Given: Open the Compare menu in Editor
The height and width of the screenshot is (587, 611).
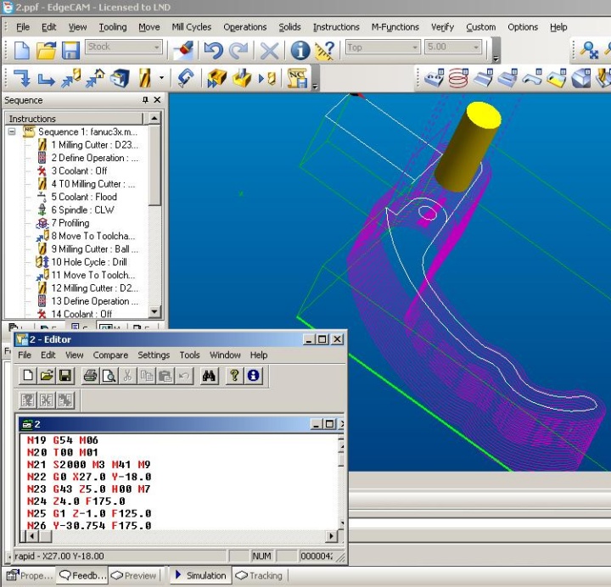Looking at the screenshot, I should [110, 355].
